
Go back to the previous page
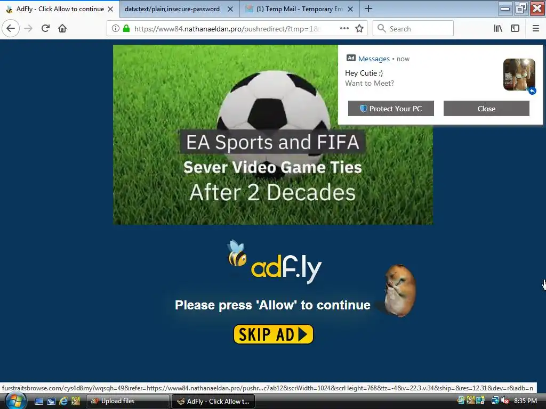[x=11, y=28]
